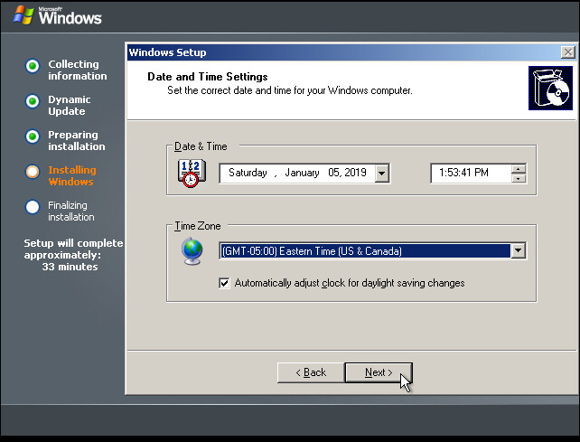Click the globe Time Zone icon
Viewport: 580px width, 442px height.
192,251
